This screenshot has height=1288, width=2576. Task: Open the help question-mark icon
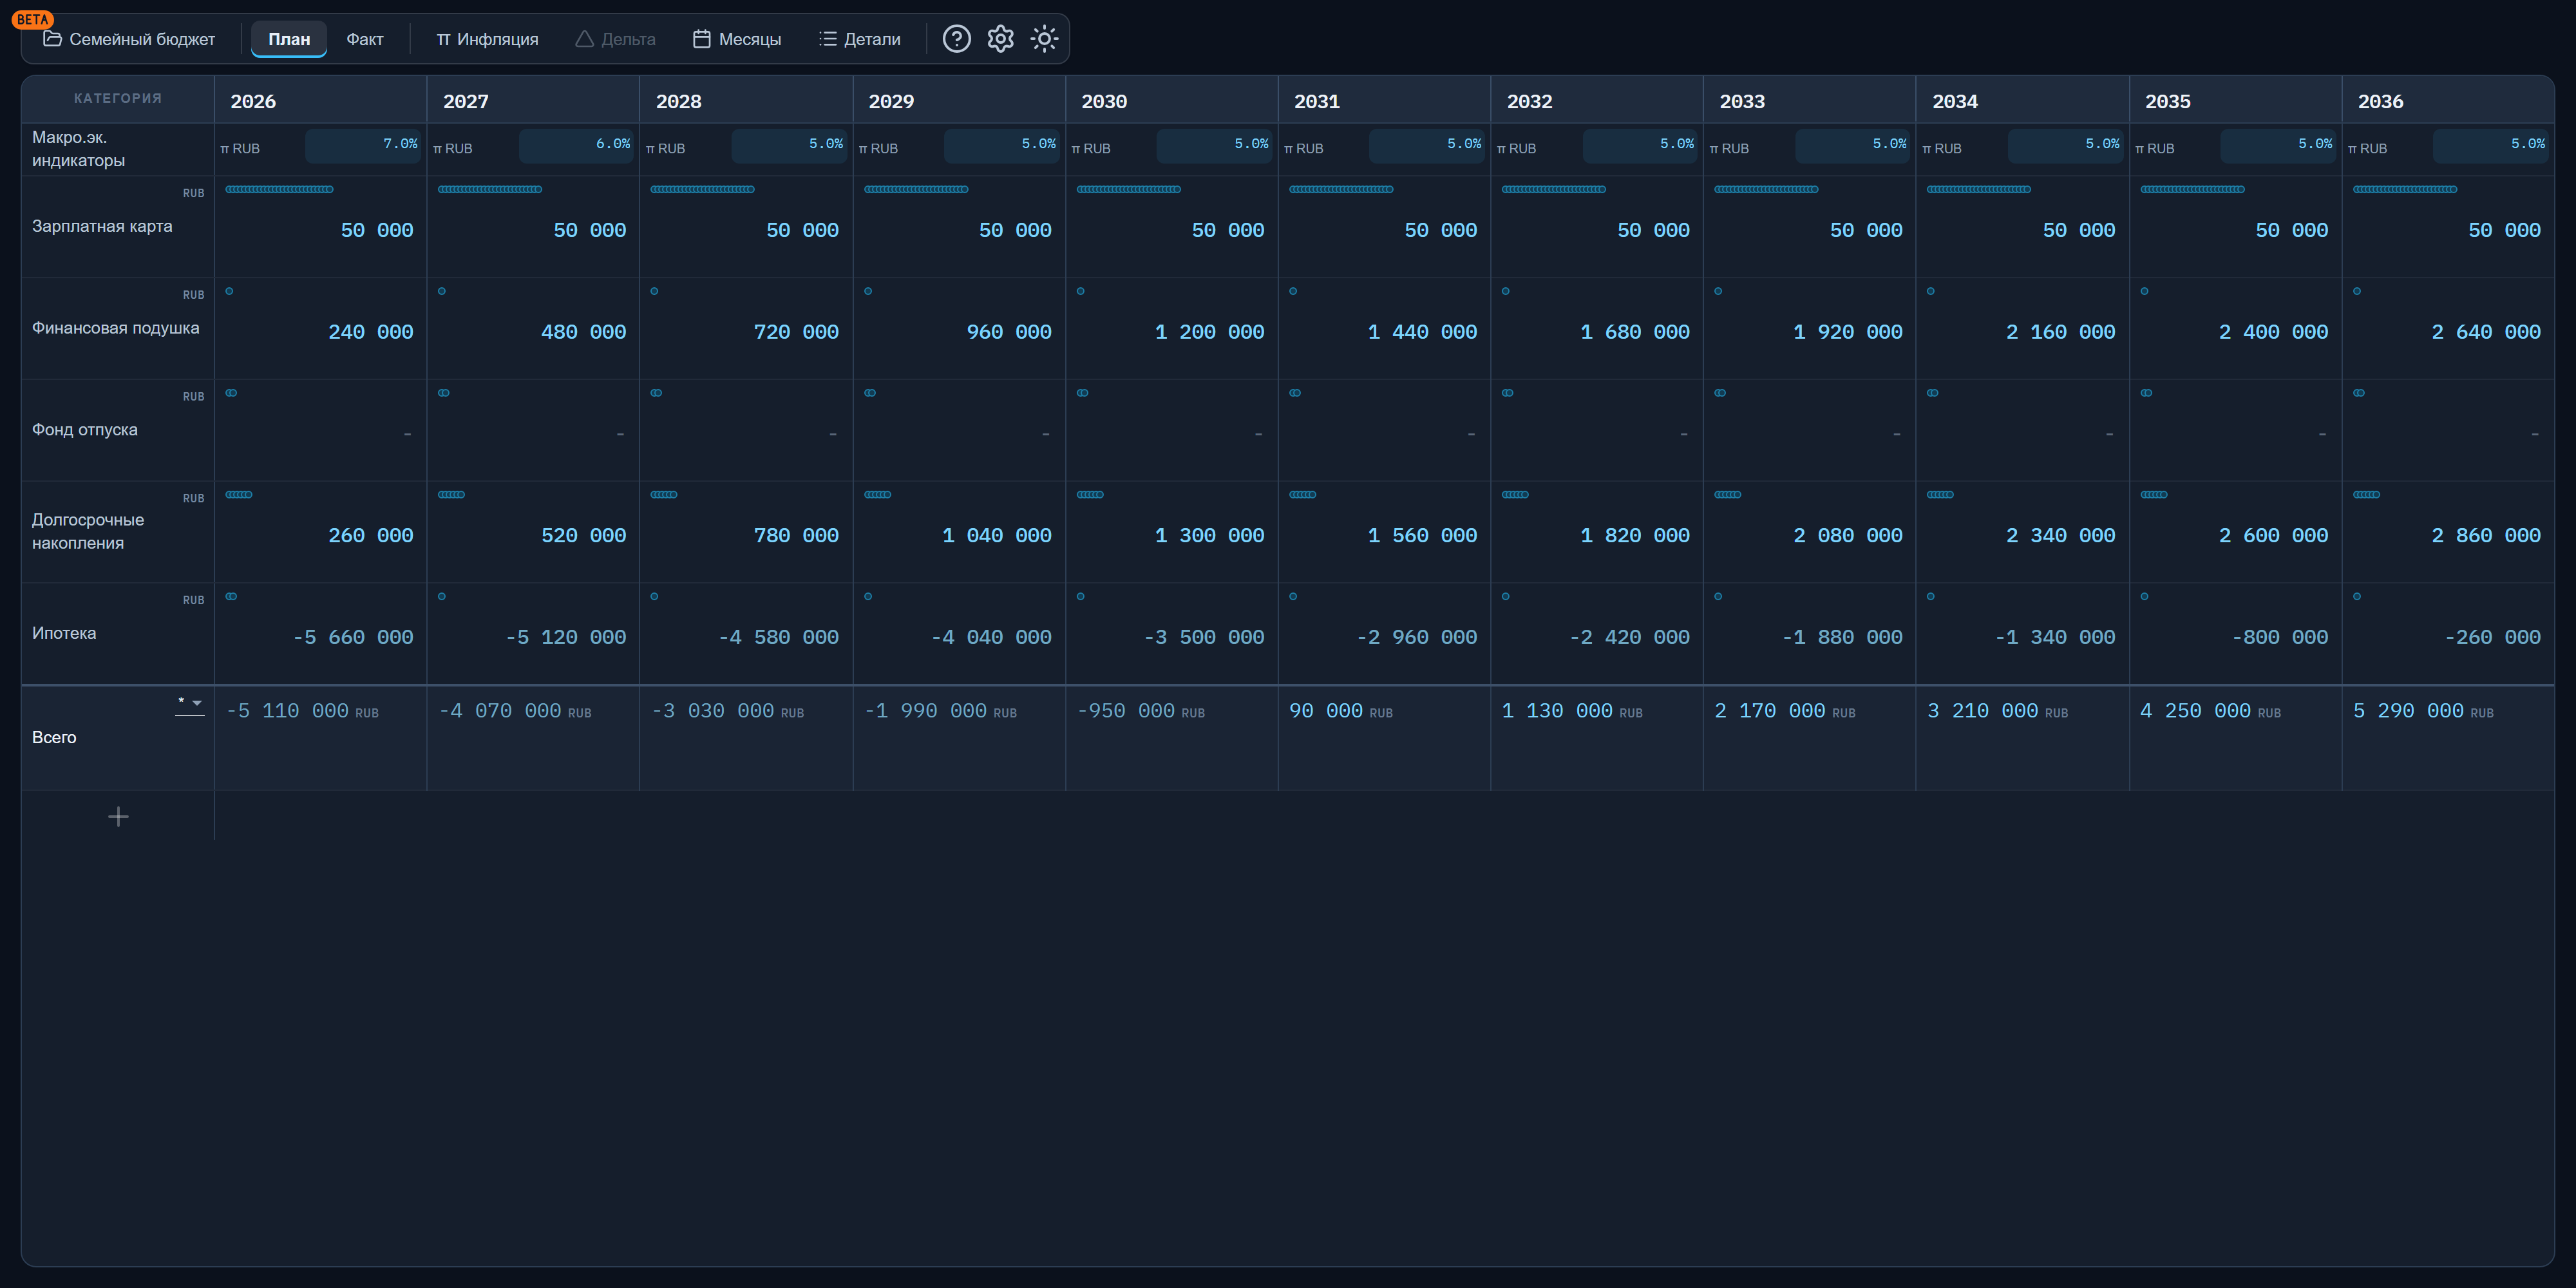click(956, 39)
